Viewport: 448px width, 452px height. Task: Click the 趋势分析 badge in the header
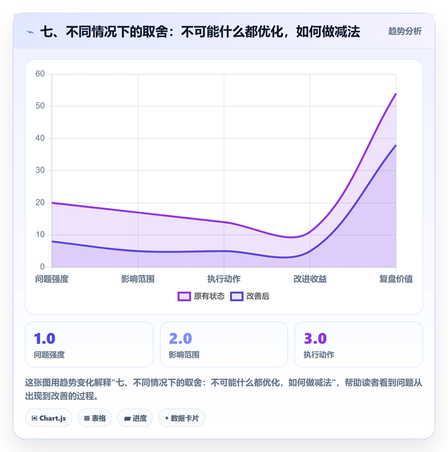[x=405, y=31]
